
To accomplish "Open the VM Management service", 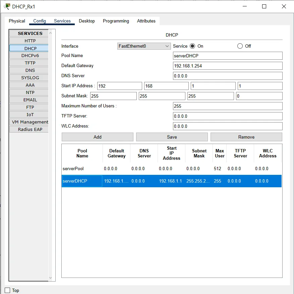I will 30,122.
